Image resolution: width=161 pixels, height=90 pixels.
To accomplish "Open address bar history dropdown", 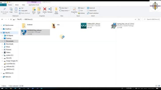I will pyautogui.click(x=135, y=19).
